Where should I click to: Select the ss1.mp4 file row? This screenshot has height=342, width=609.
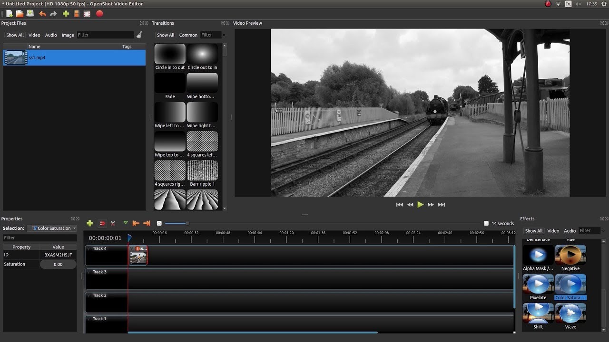(x=74, y=57)
